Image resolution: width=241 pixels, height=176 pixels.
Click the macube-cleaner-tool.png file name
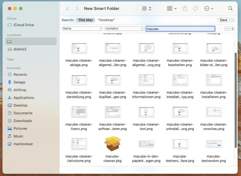146,126
